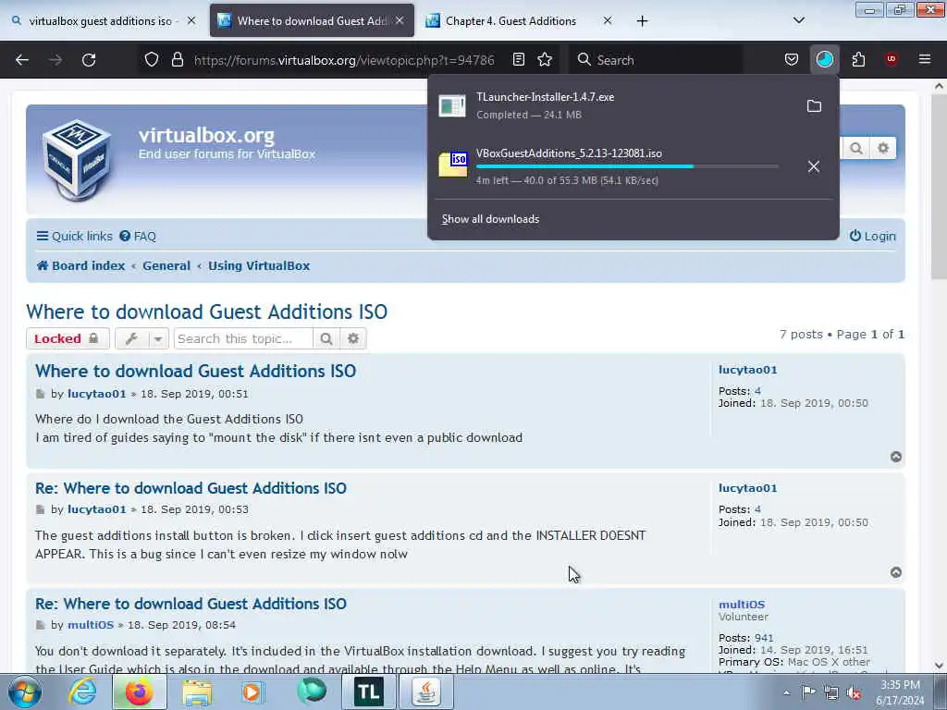The width and height of the screenshot is (947, 710).
Task: Open the General breadcrumb link
Action: pyautogui.click(x=166, y=265)
